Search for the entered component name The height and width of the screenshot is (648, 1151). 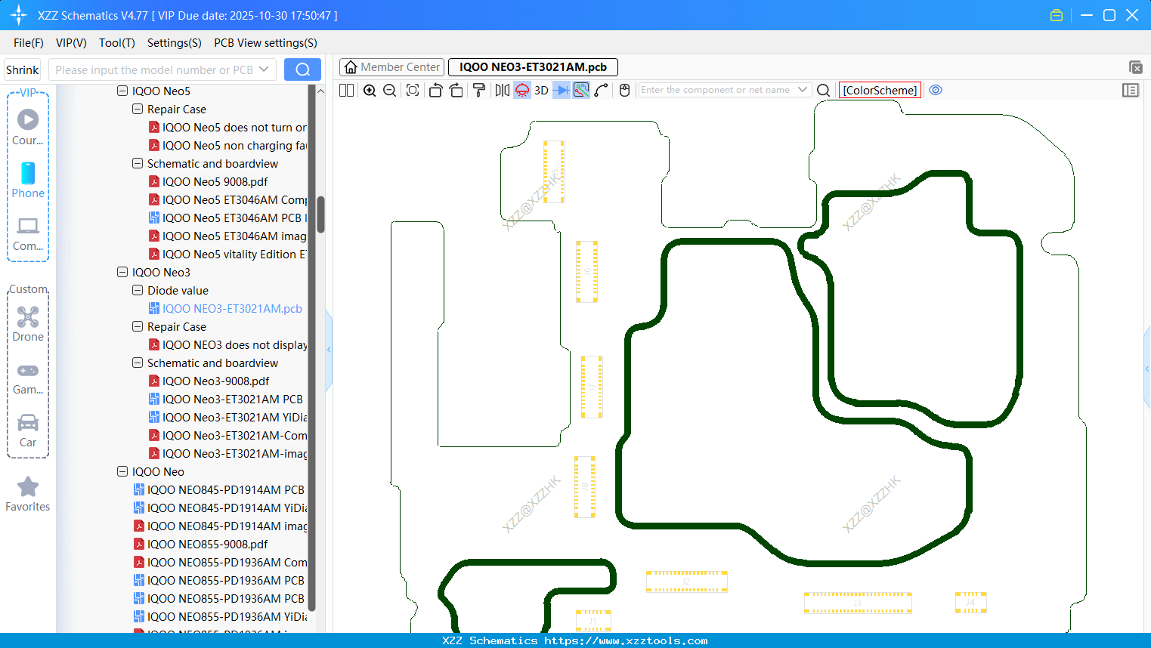824,91
